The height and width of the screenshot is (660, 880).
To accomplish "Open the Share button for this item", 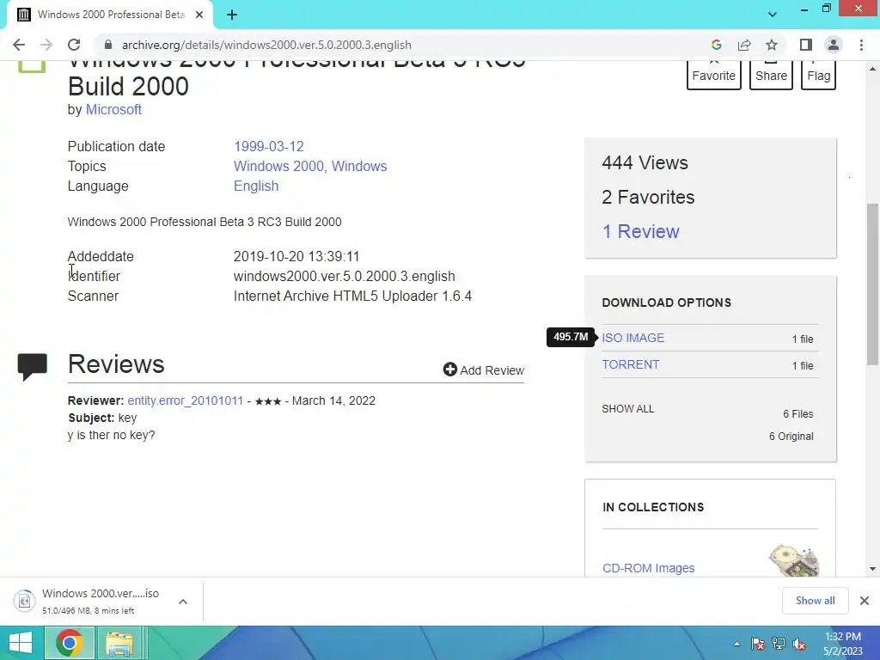I will tap(771, 76).
